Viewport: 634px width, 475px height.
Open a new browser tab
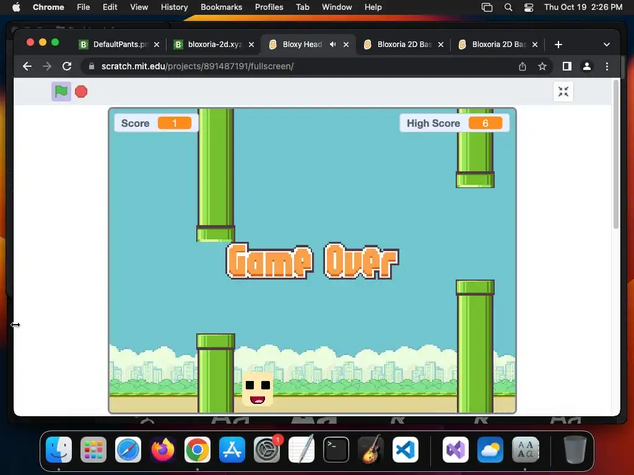coord(558,45)
